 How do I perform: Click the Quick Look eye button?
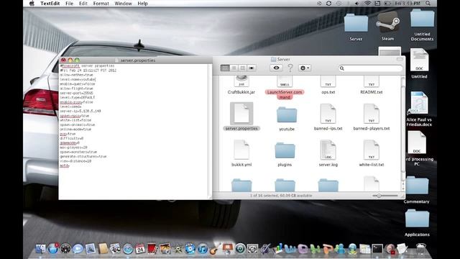[276, 68]
